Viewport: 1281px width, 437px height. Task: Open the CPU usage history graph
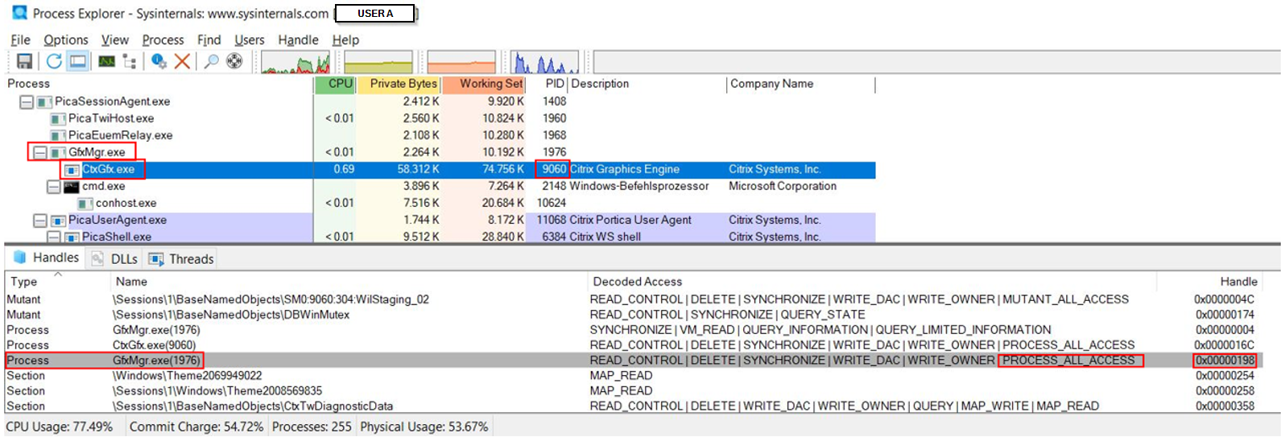pos(295,62)
